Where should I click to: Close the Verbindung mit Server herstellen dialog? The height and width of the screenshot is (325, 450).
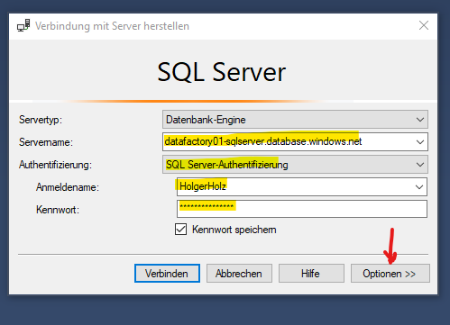(424, 25)
